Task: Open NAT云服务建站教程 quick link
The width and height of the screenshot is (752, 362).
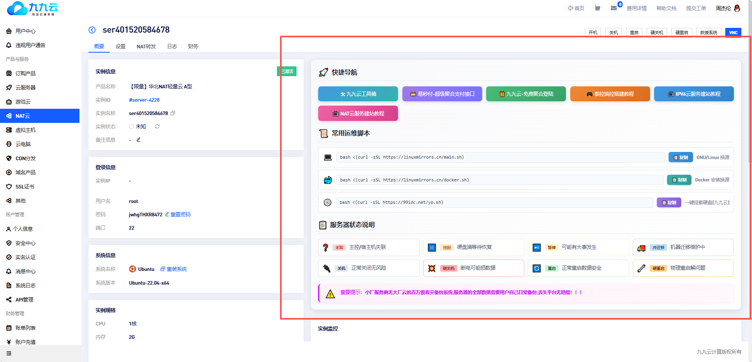Action: tap(358, 113)
